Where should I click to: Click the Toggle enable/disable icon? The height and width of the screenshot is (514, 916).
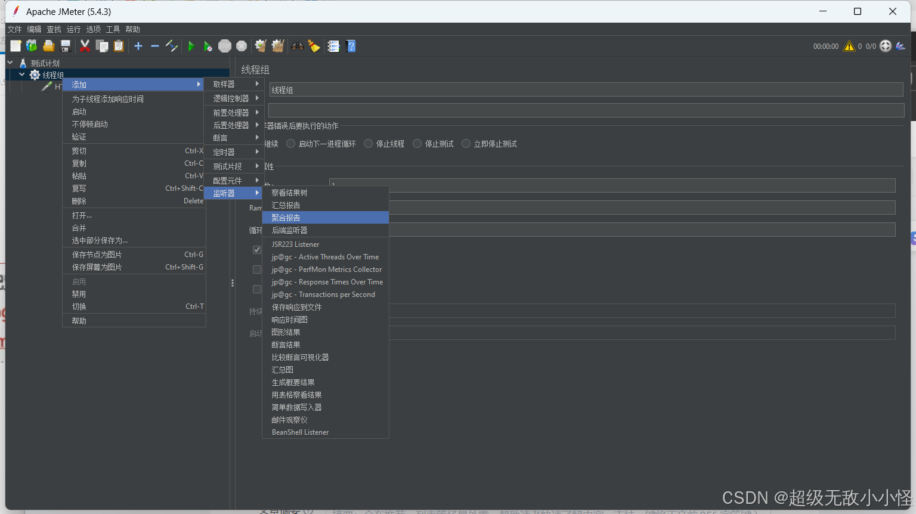tap(172, 46)
